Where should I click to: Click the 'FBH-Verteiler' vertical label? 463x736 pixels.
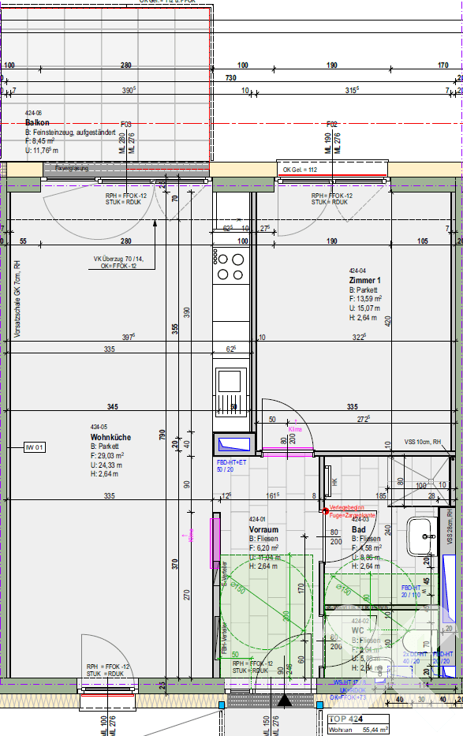point(224,638)
